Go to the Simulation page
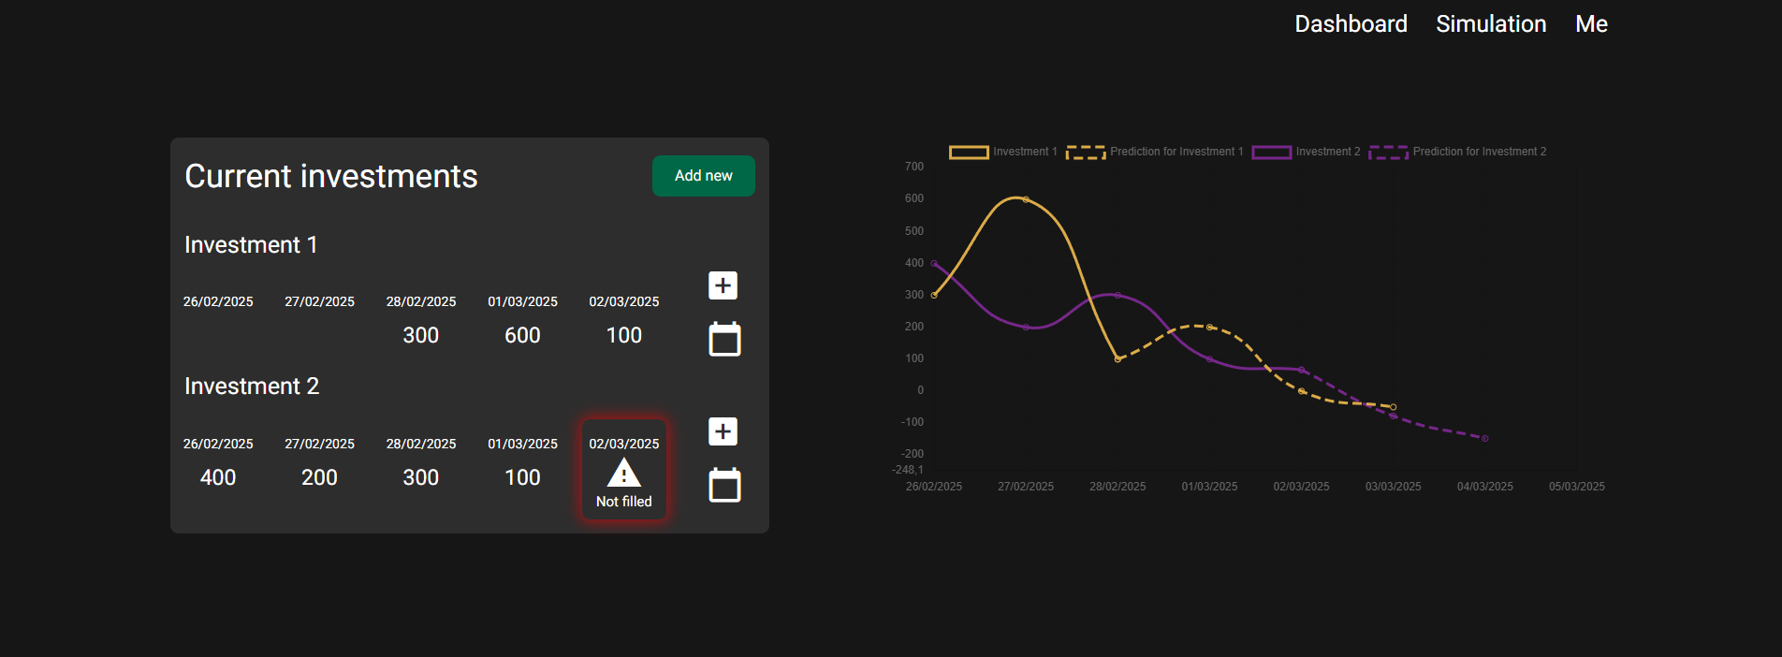 click(1490, 24)
